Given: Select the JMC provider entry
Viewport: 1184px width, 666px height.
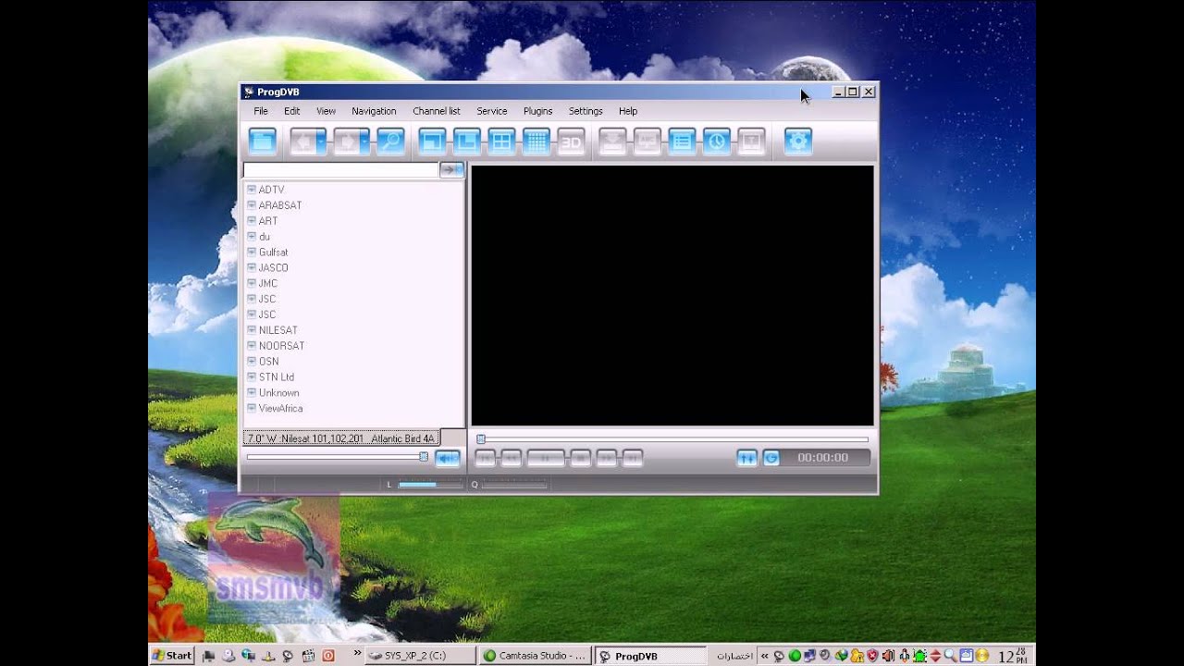Looking at the screenshot, I should (x=268, y=283).
